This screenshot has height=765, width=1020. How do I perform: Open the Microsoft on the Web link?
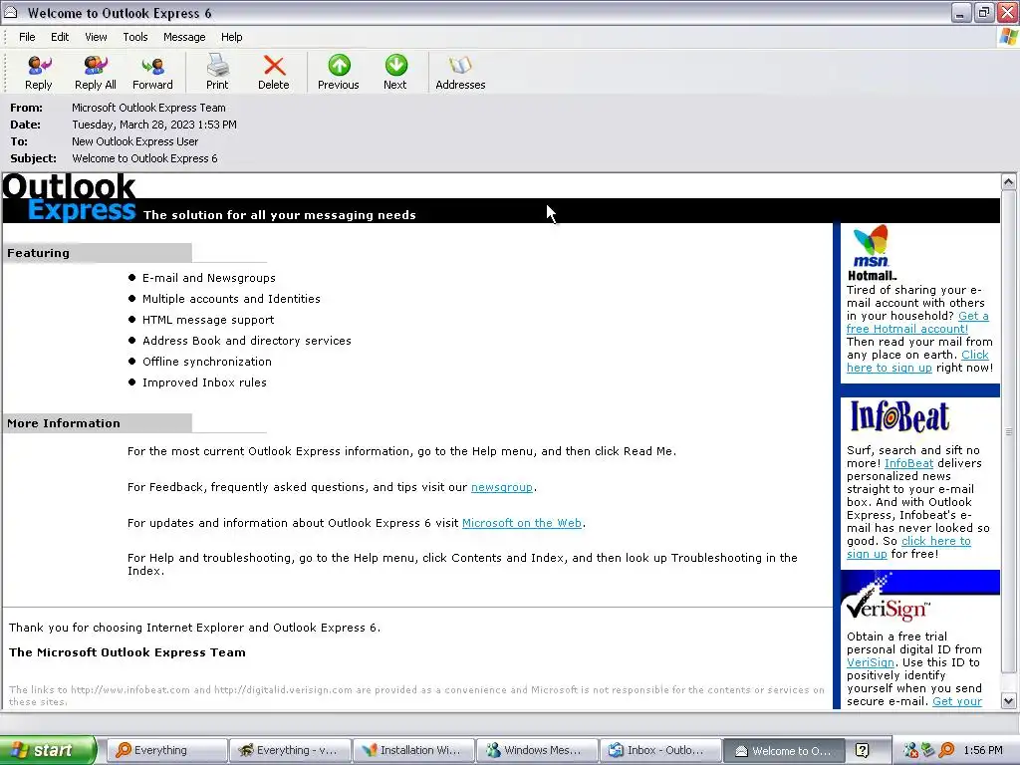pyautogui.click(x=522, y=523)
